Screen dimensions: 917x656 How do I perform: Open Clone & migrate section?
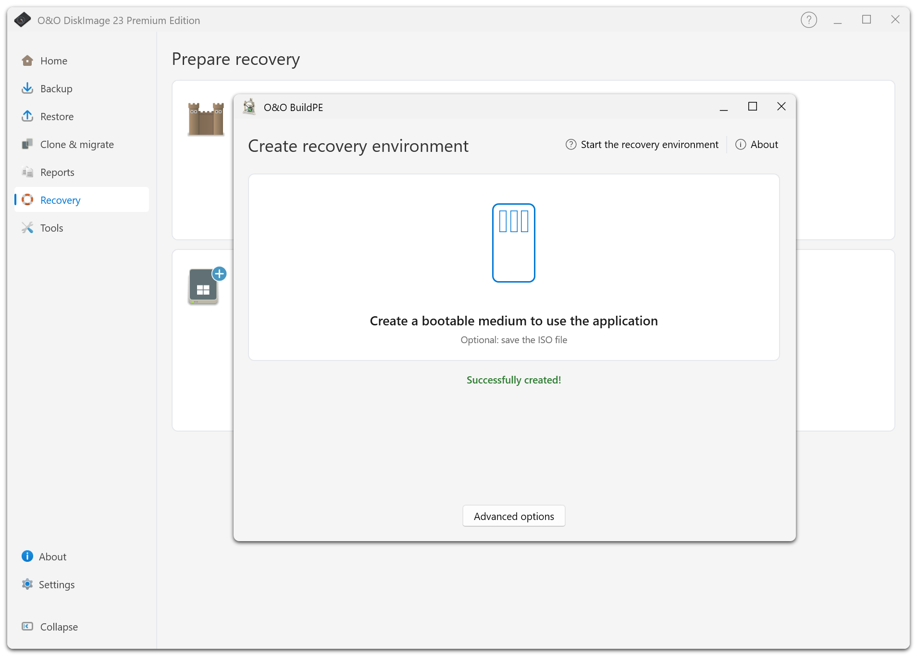(x=82, y=145)
